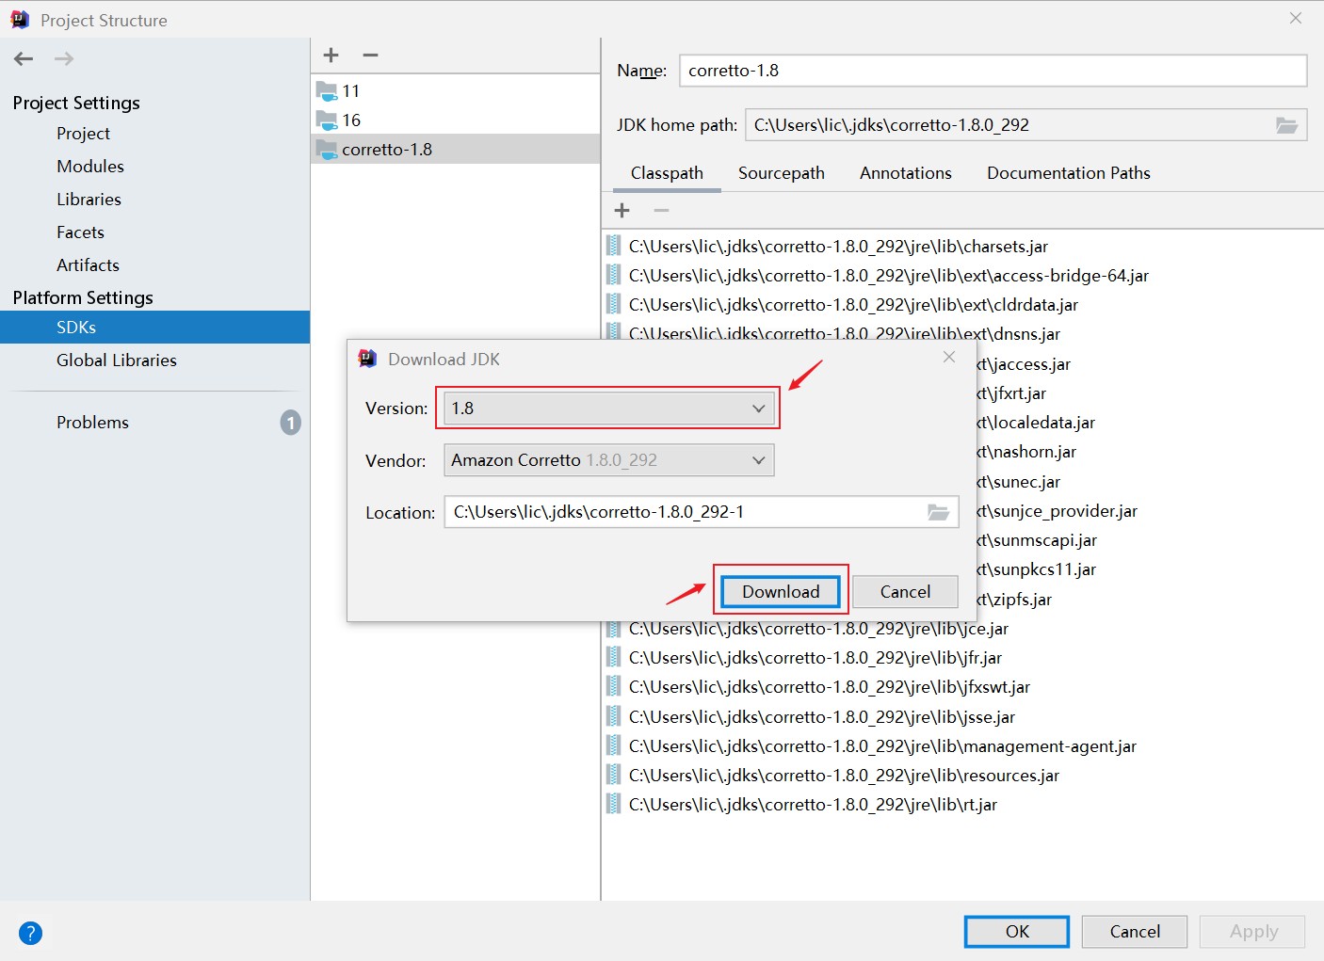Open Libraries in sidebar
Image resolution: width=1324 pixels, height=961 pixels.
89,200
